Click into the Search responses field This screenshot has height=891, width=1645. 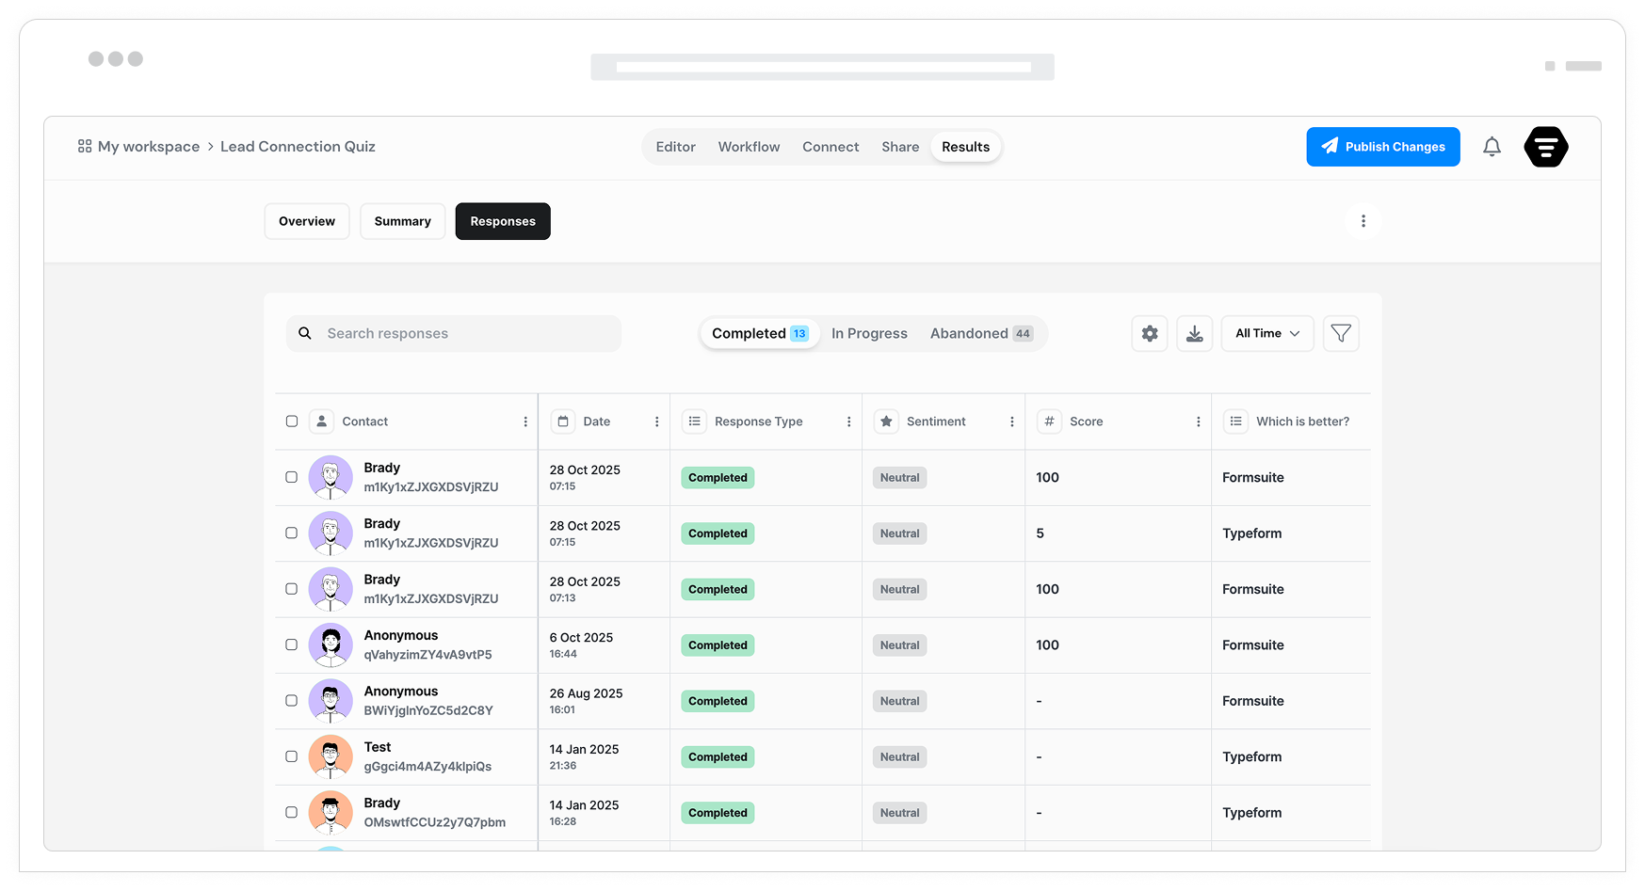click(461, 334)
